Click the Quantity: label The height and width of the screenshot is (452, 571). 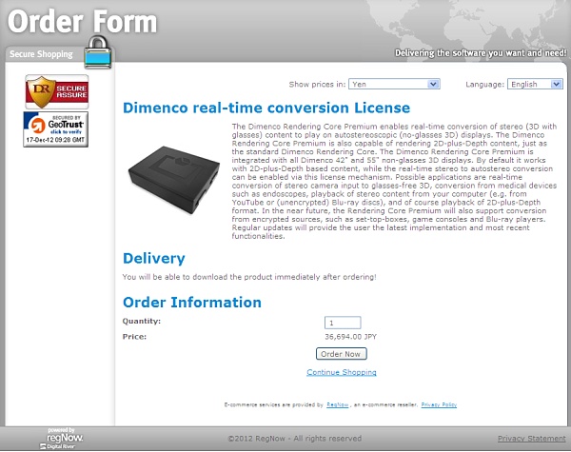pos(141,321)
